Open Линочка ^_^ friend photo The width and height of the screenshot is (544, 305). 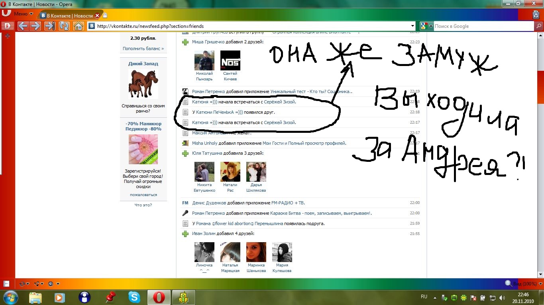tap(204, 252)
